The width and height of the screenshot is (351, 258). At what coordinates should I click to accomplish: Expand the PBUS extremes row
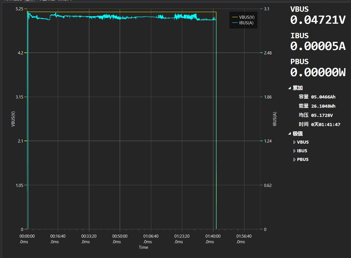click(295, 160)
